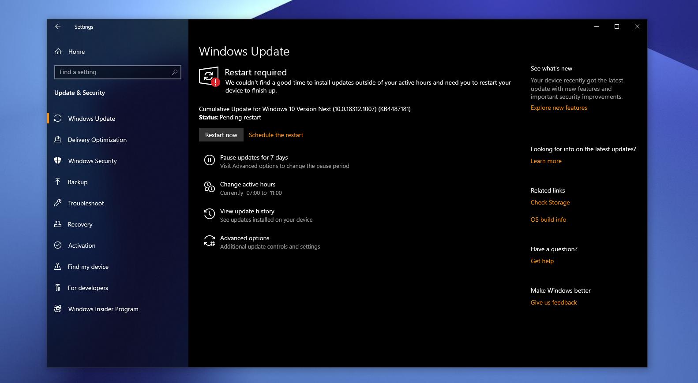Image resolution: width=698 pixels, height=383 pixels.
Task: Maximize the Settings window
Action: (x=617, y=26)
